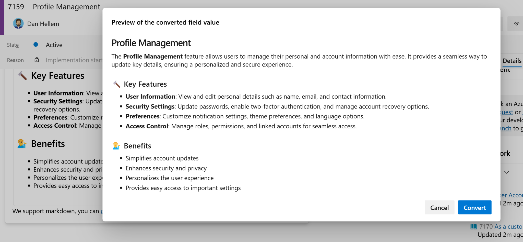Click the blue Active state dot
The image size is (523, 242).
36,45
